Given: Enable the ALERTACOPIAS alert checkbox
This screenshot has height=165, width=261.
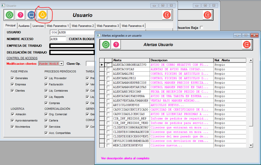Looking at the screenshot, I should click(108, 69).
